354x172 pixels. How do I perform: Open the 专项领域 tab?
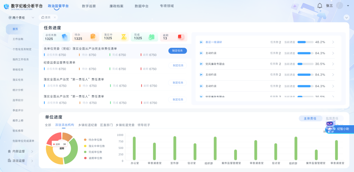[167, 6]
